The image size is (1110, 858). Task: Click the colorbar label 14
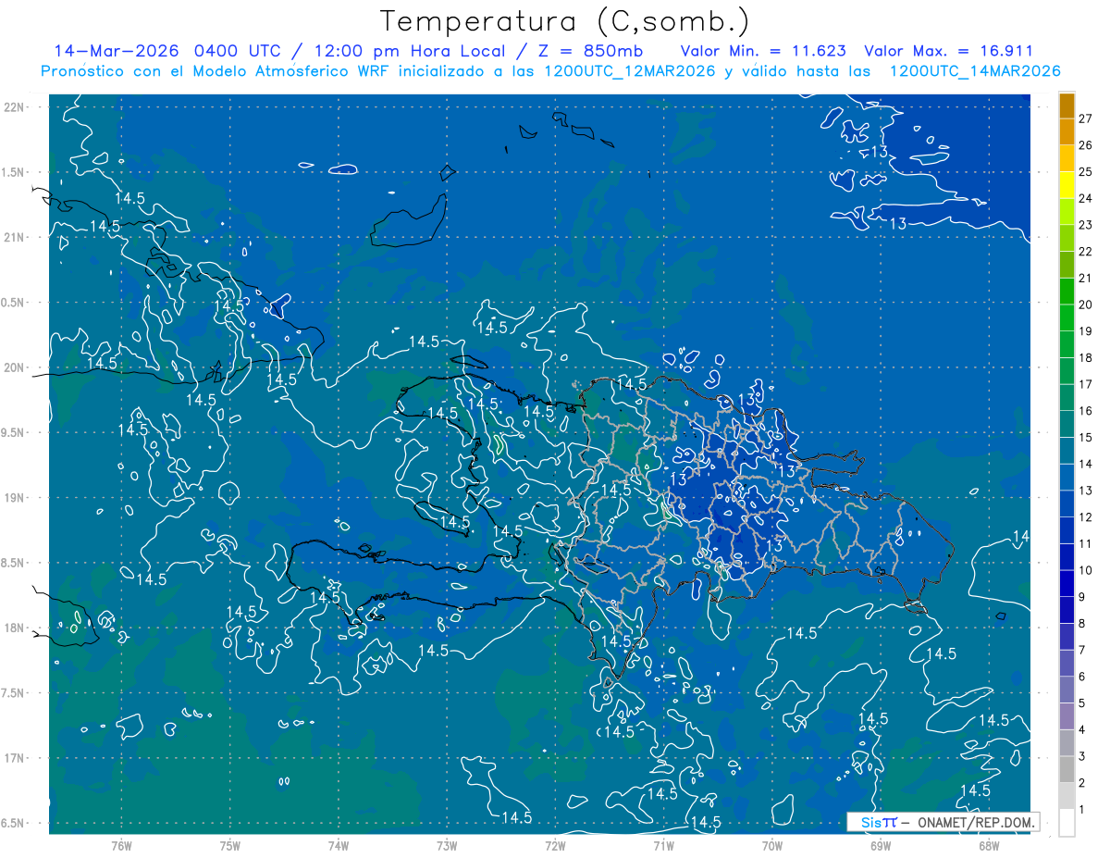(1086, 464)
